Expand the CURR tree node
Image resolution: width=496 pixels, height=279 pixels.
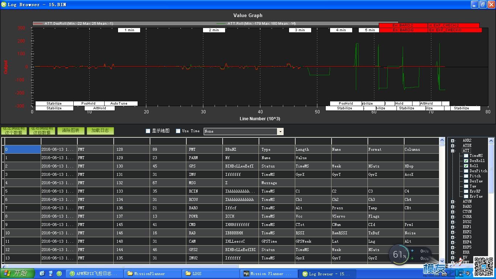453,217
